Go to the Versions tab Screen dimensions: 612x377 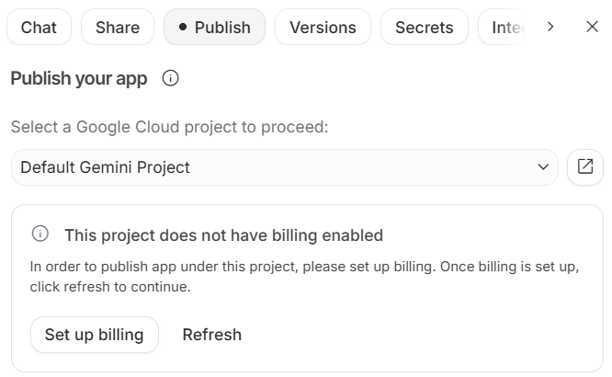coord(323,28)
